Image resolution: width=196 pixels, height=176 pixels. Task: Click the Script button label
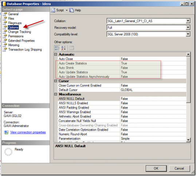click(x=60, y=10)
